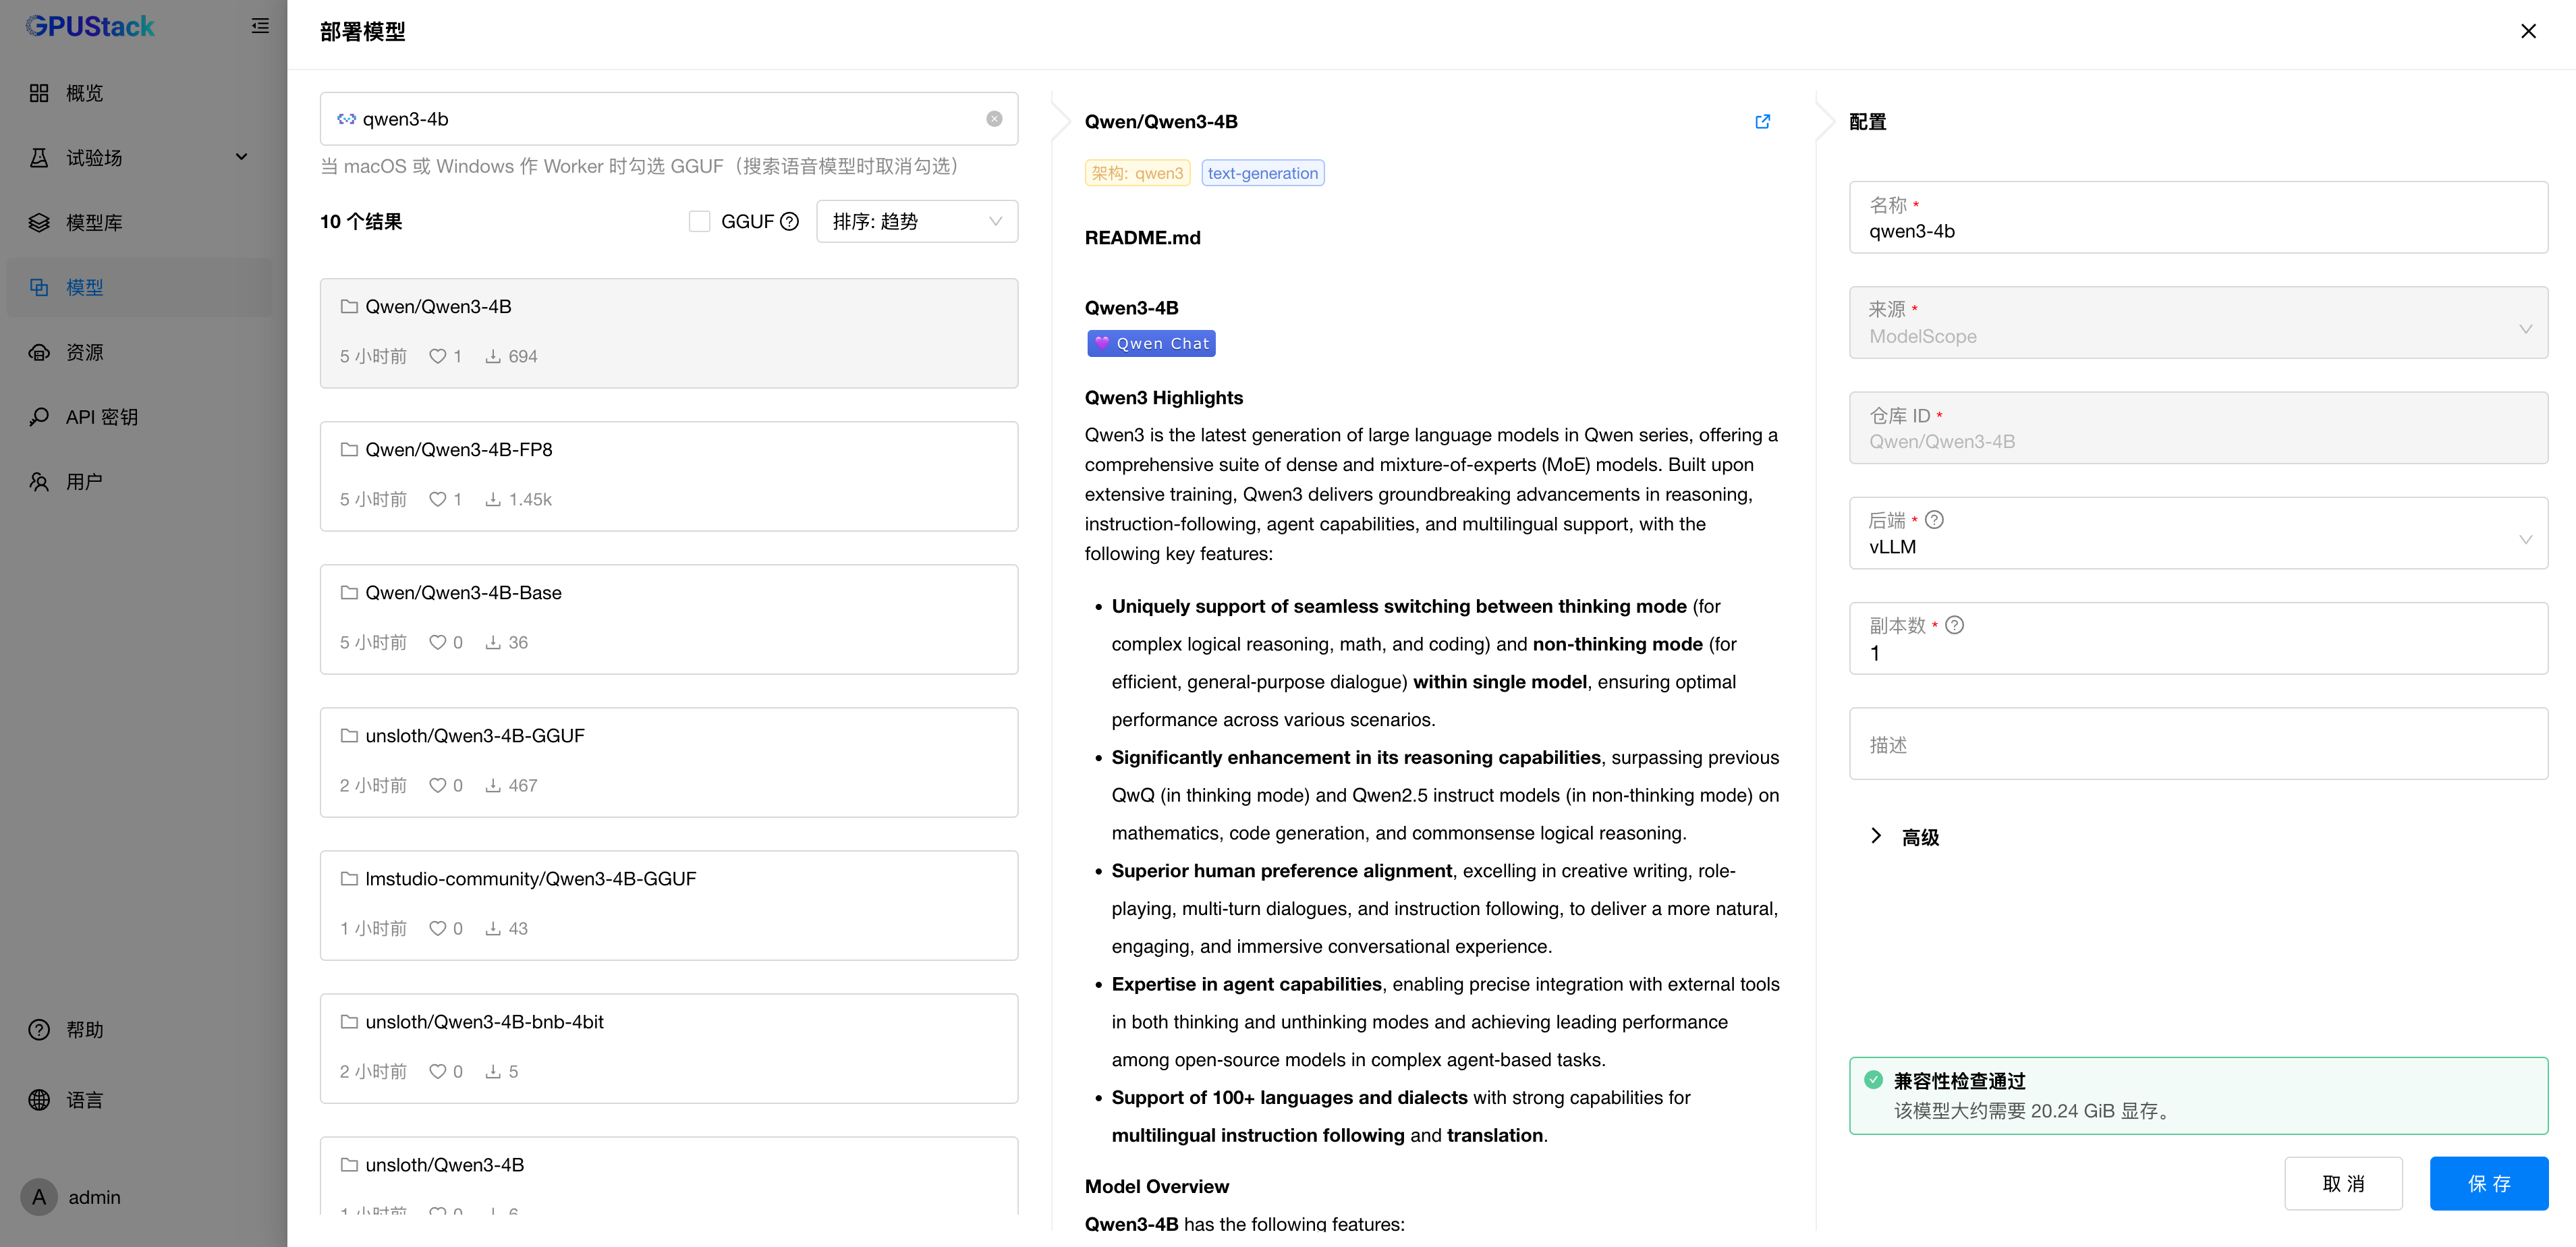The width and height of the screenshot is (2576, 1247).
Task: Click the 保存 save button
Action: coord(2489,1184)
